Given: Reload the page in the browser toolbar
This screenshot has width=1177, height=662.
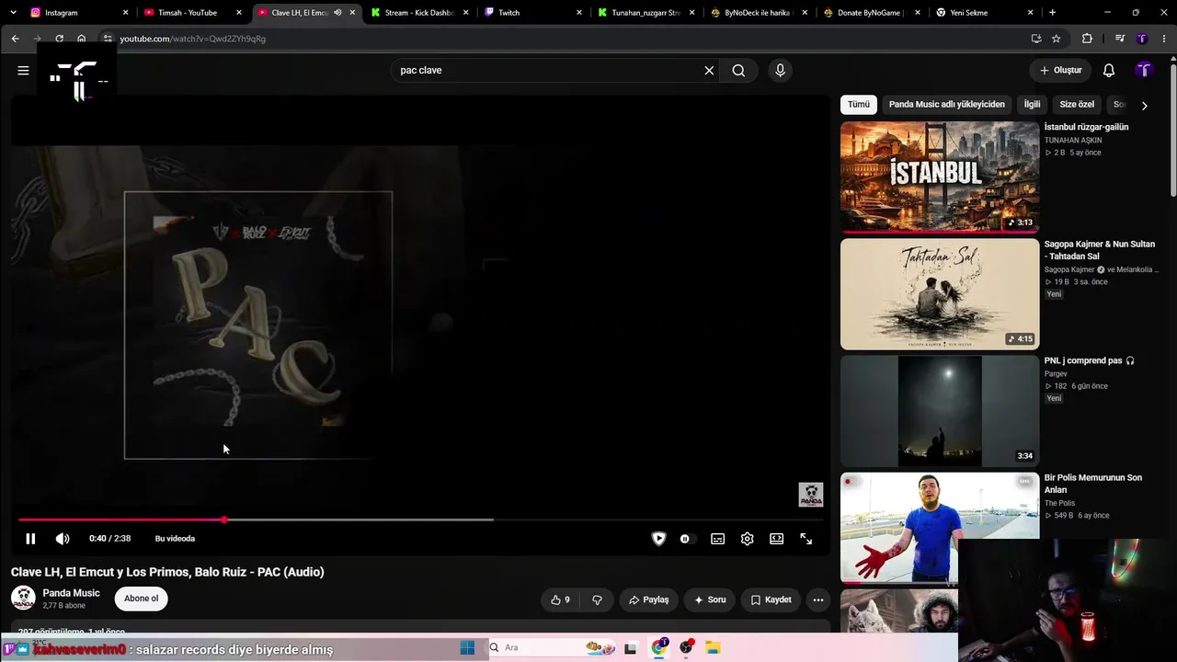Looking at the screenshot, I should click(x=59, y=39).
